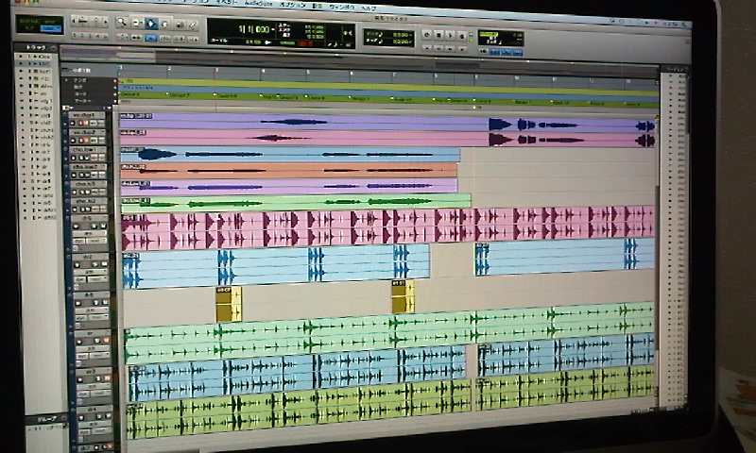
Task: Open the nudge value dropdown
Action: click(411, 42)
